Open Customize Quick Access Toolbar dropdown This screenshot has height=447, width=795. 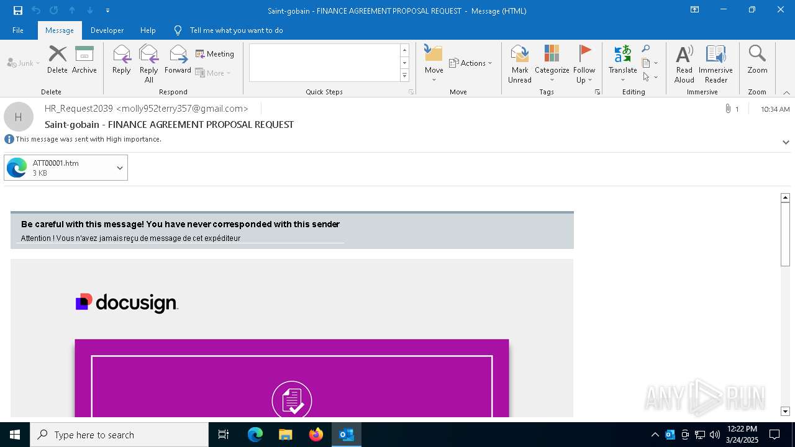click(x=108, y=11)
